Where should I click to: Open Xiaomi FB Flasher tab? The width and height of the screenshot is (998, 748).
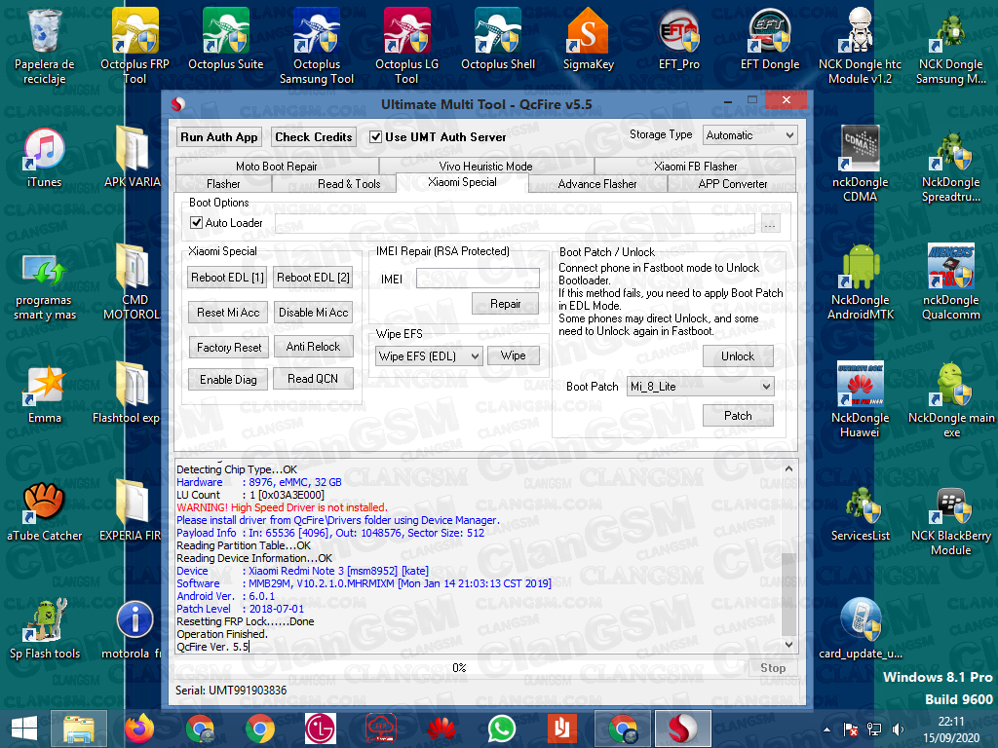click(x=695, y=166)
